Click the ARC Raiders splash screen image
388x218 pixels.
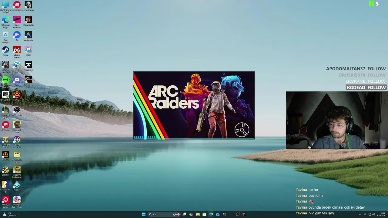(x=194, y=105)
